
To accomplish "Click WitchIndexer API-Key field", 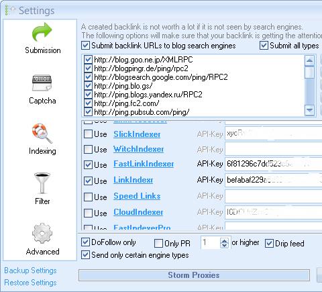I will (273, 149).
